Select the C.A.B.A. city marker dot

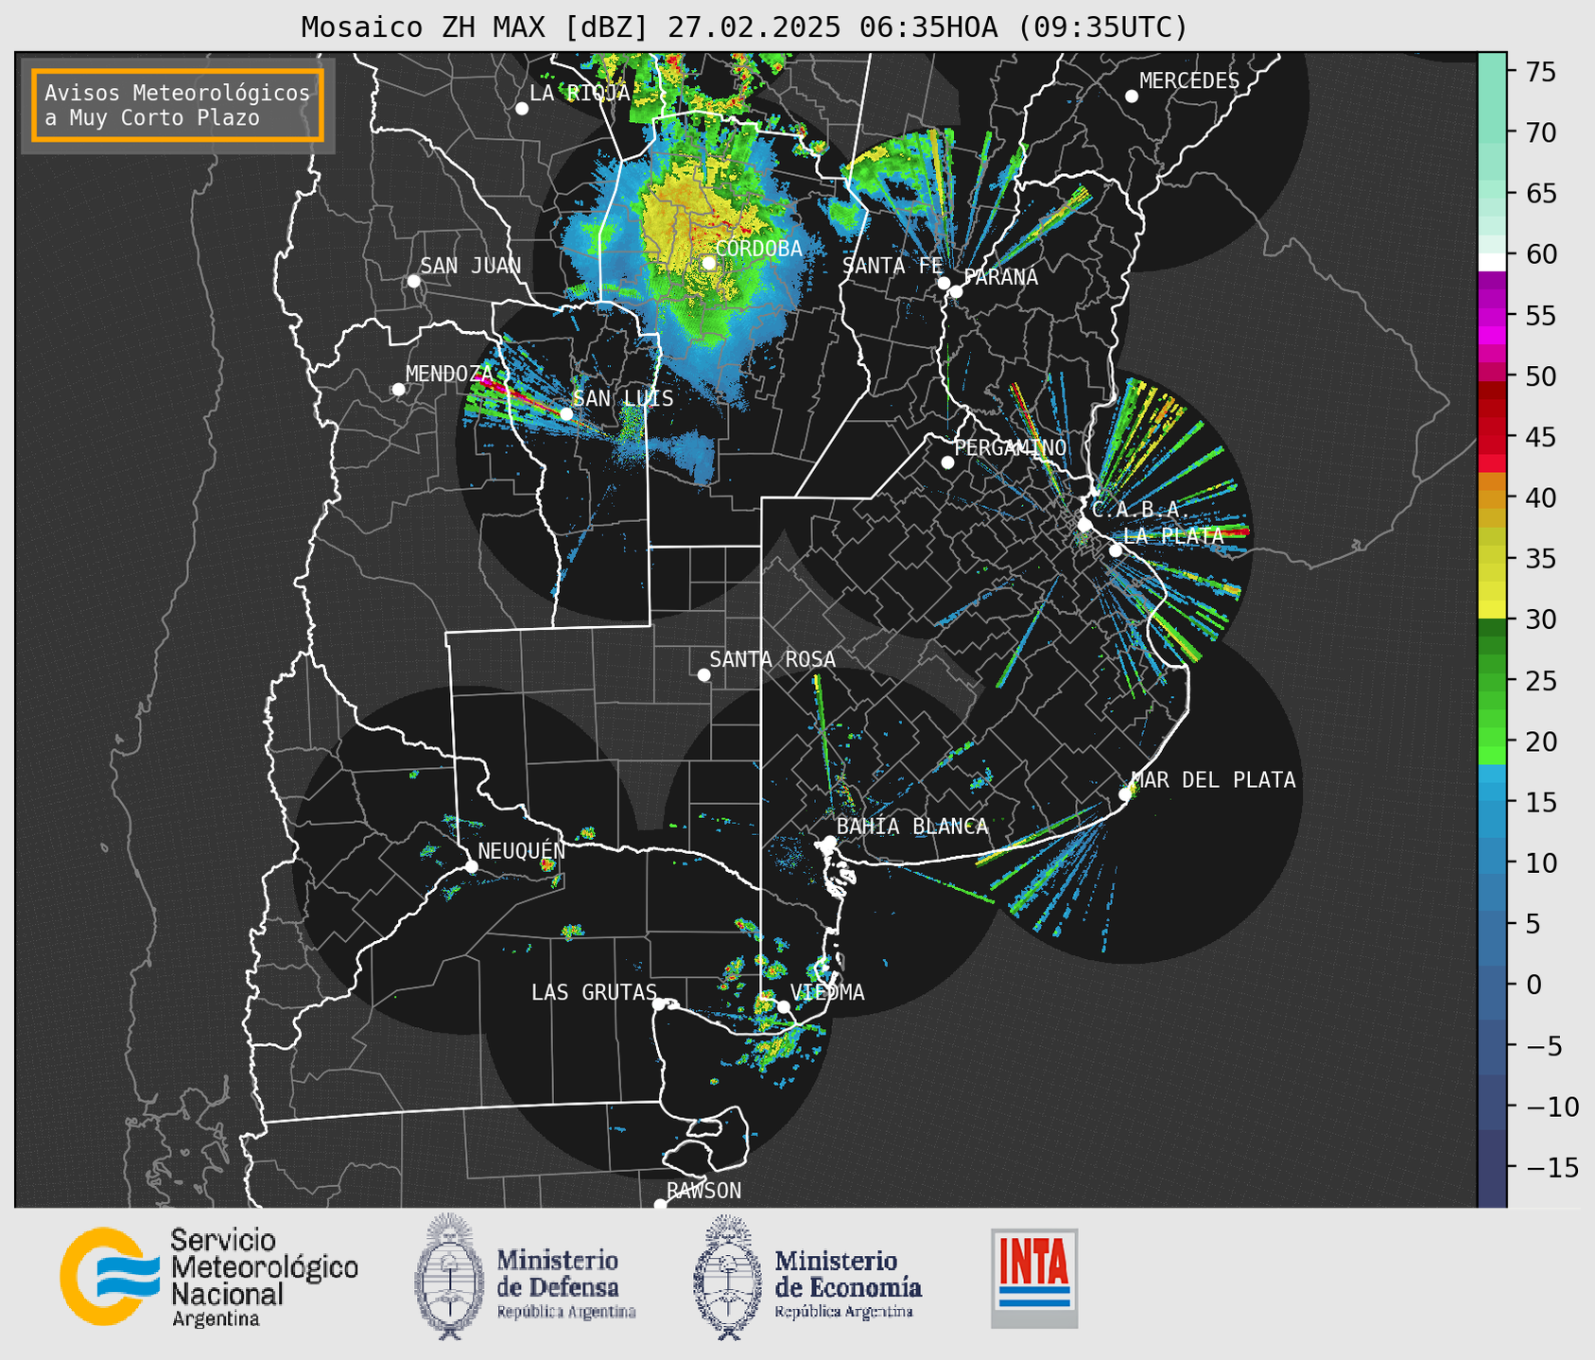click(1085, 525)
